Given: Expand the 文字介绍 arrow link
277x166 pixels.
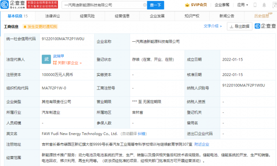Looking at the screenshot, I should click(212, 26).
